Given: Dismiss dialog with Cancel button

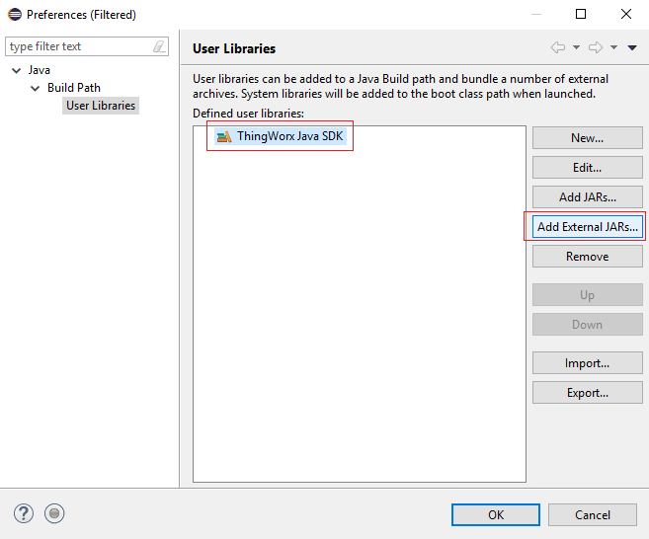Looking at the screenshot, I should coord(593,515).
